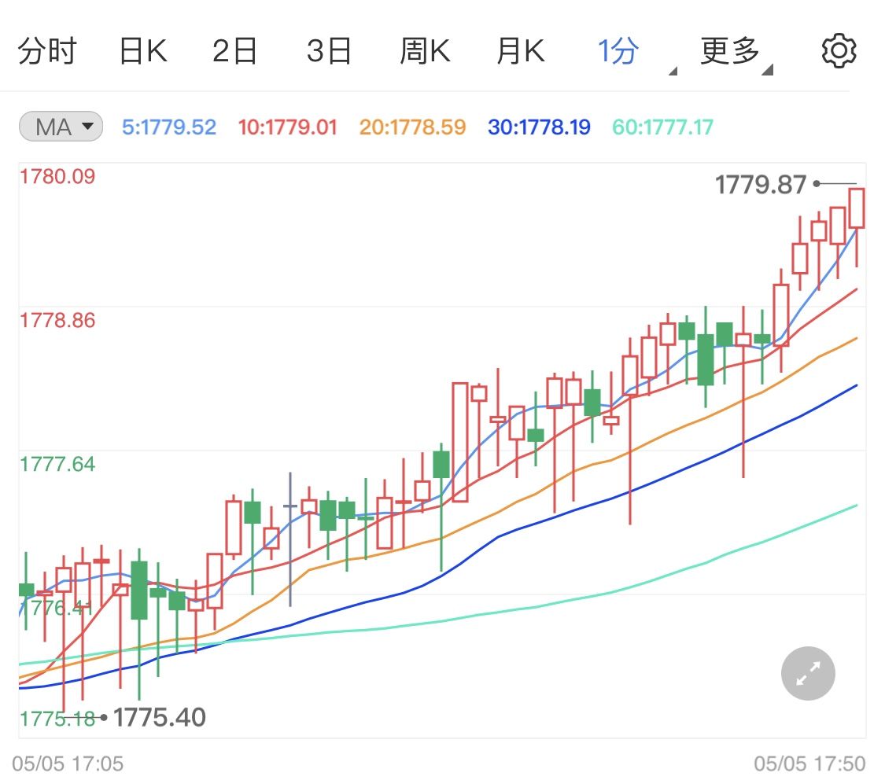This screenshot has width=885, height=780.
Task: Switch to the 月K tab
Action: [x=521, y=51]
